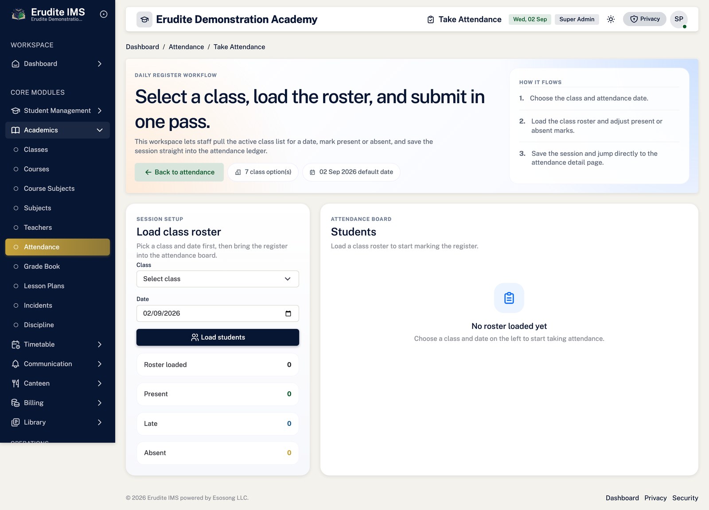Screen dimensions: 709x510
Task: Click the Super Admin role badge
Action: [577, 19]
